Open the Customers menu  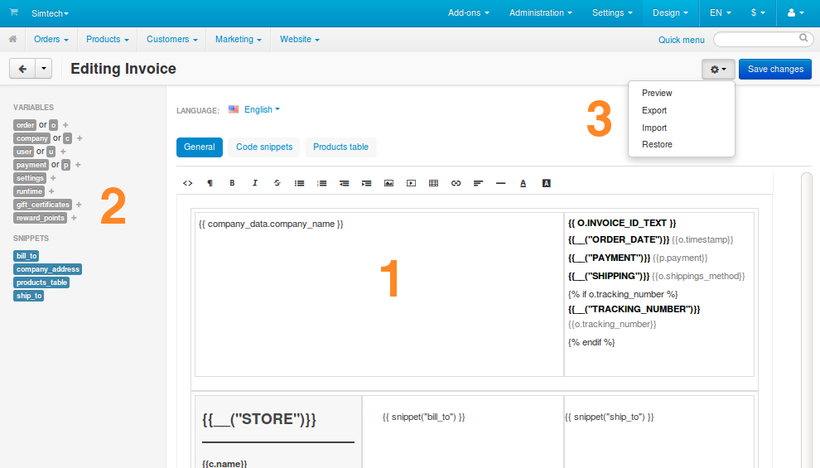tap(172, 39)
